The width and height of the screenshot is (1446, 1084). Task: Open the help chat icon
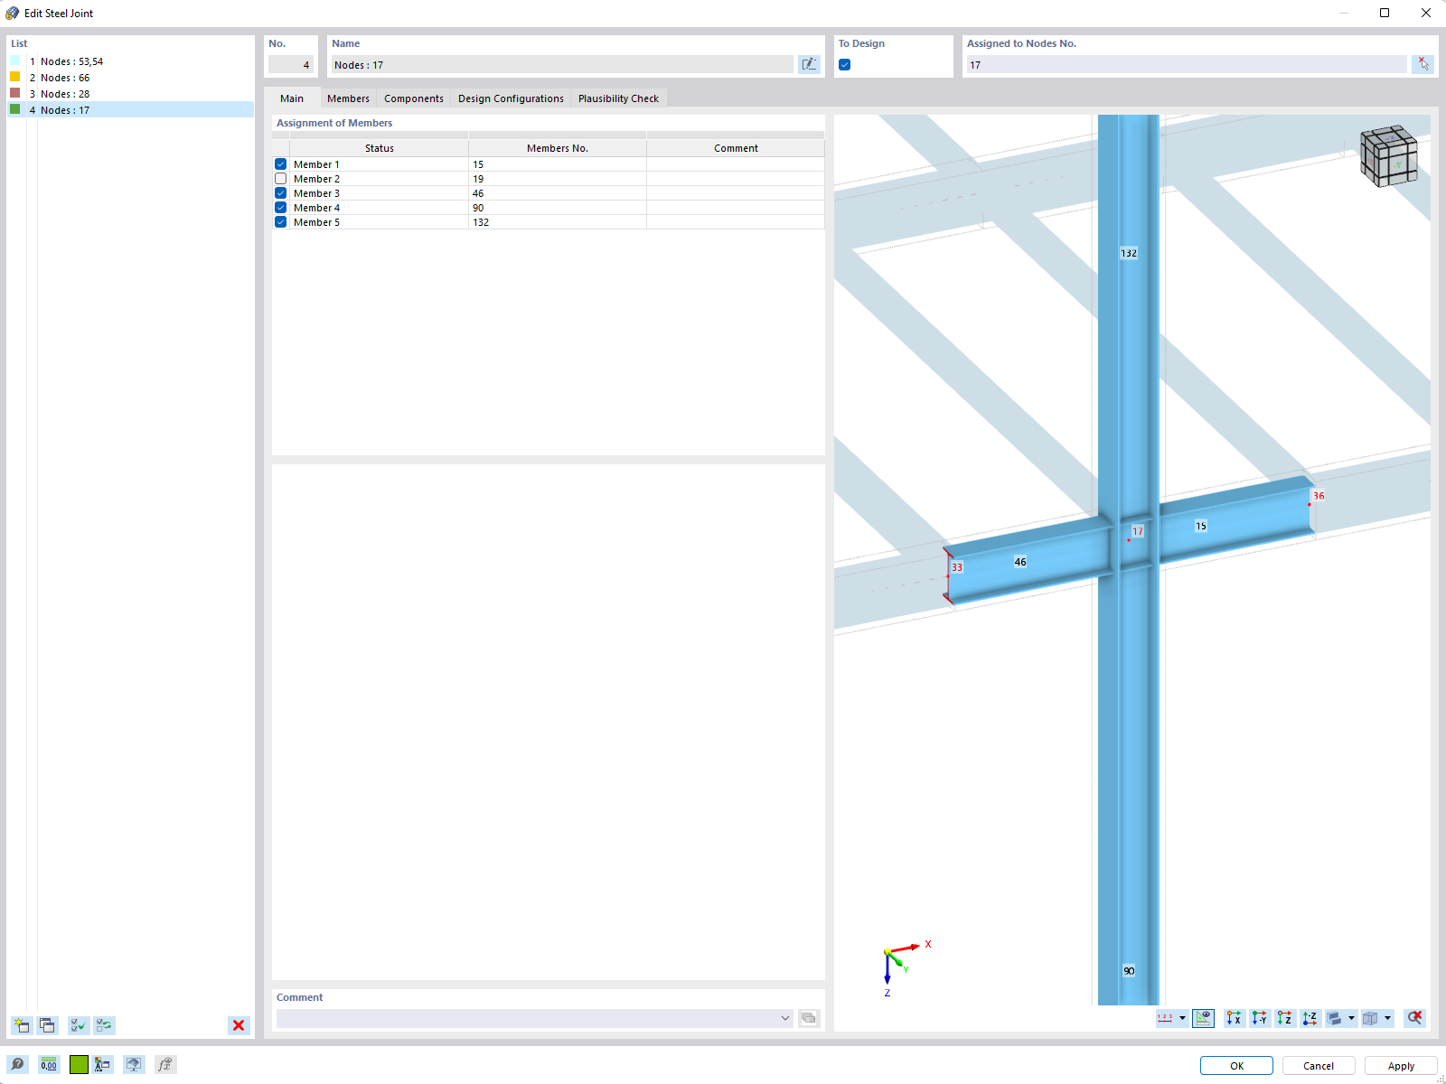(17, 1064)
